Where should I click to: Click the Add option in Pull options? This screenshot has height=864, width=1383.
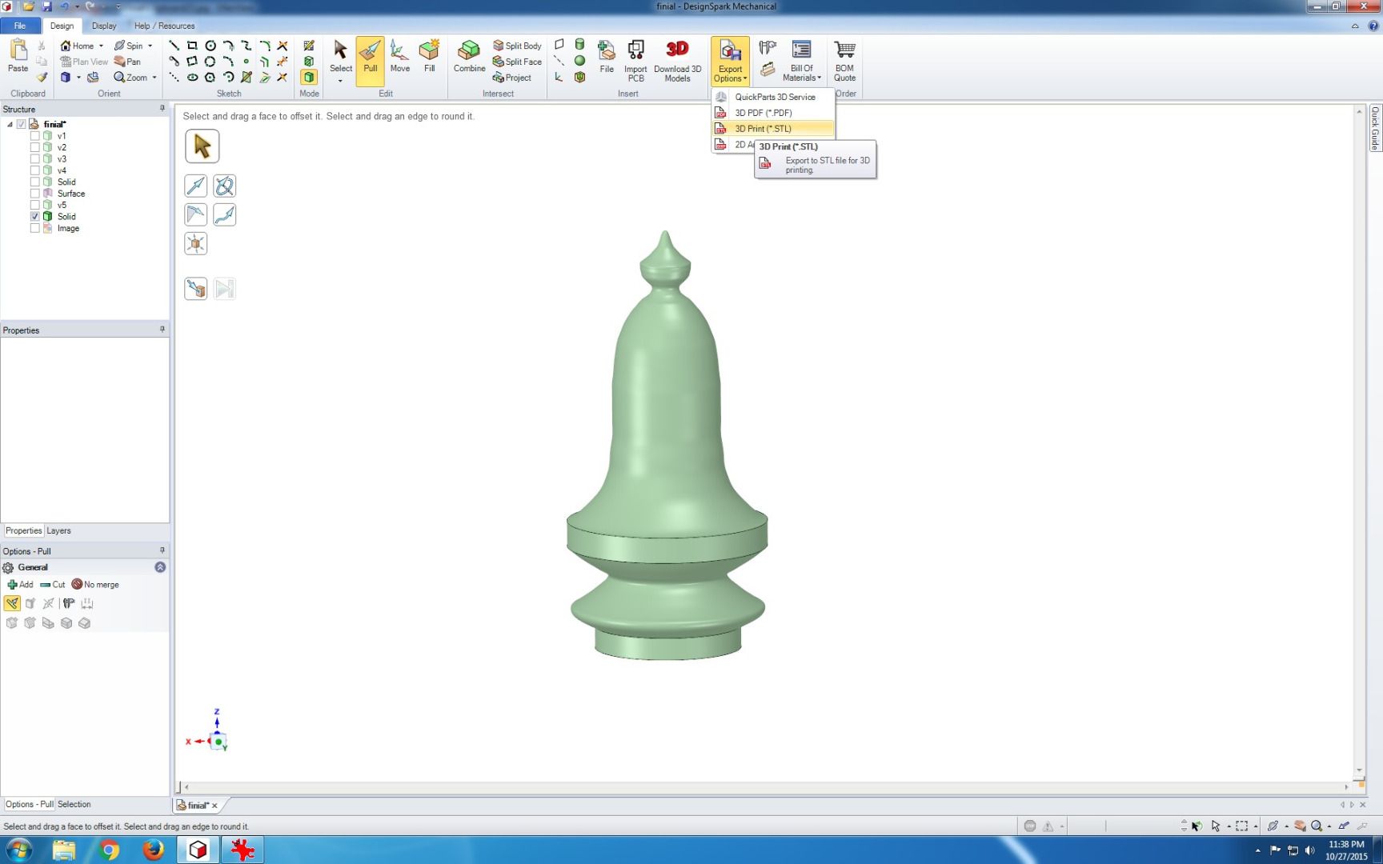20,585
